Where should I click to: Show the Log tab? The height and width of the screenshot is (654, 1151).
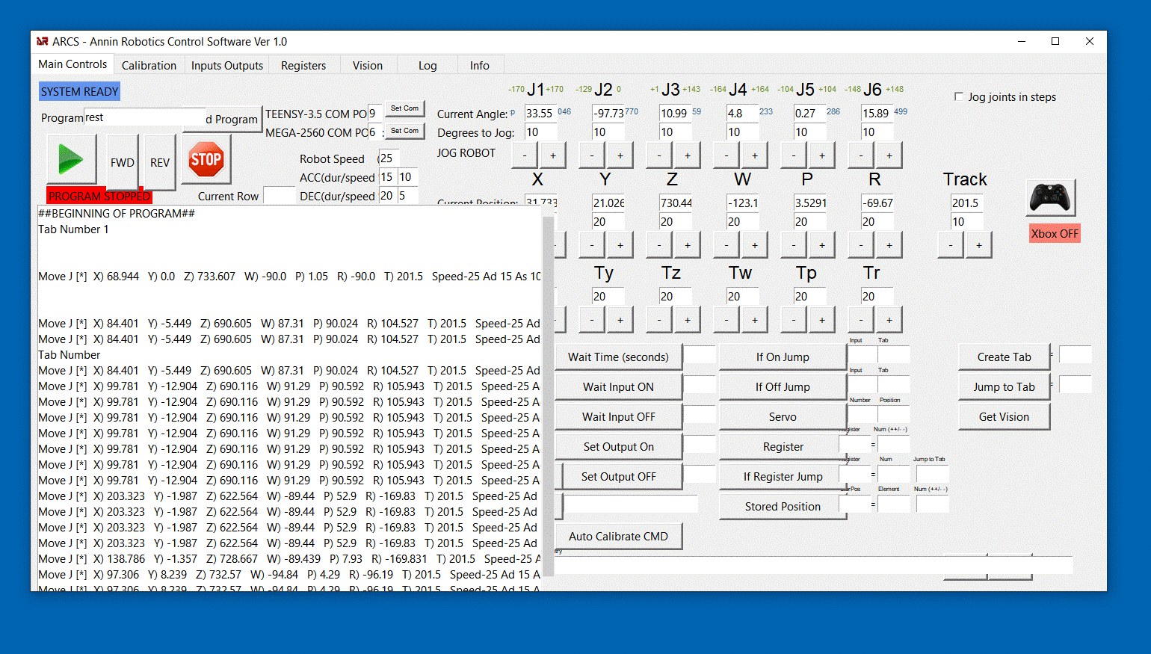click(428, 65)
